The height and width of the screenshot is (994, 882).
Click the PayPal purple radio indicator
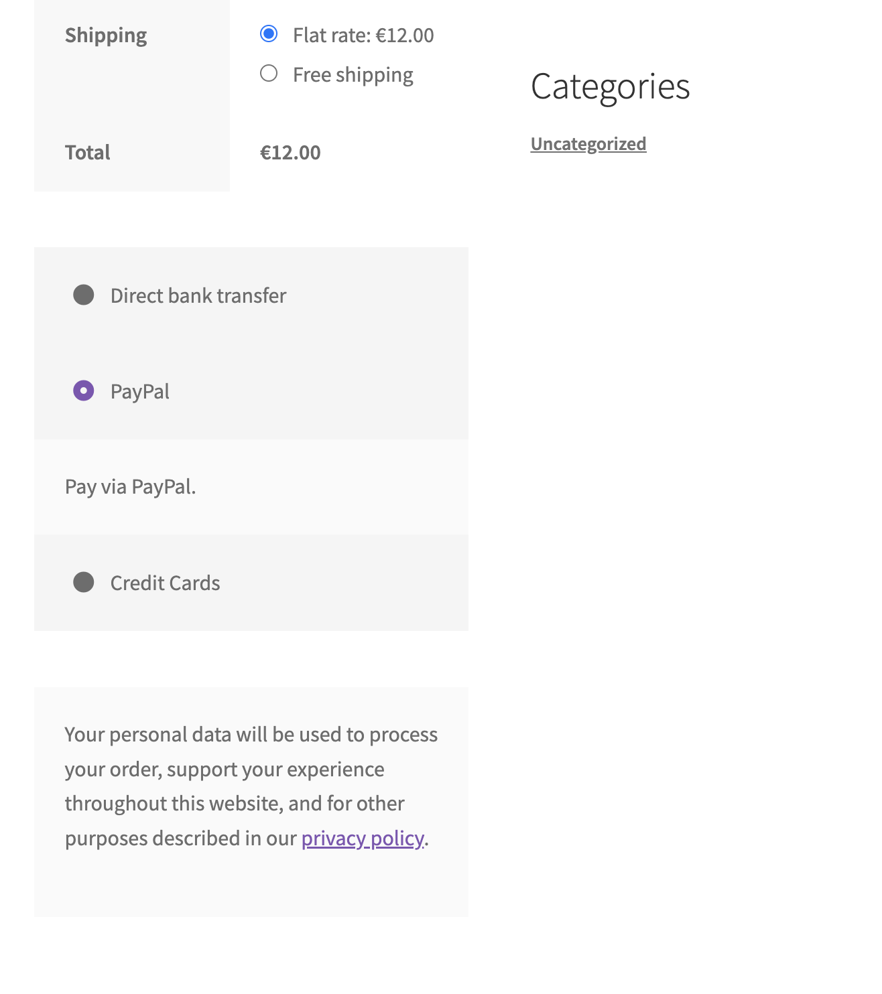84,390
